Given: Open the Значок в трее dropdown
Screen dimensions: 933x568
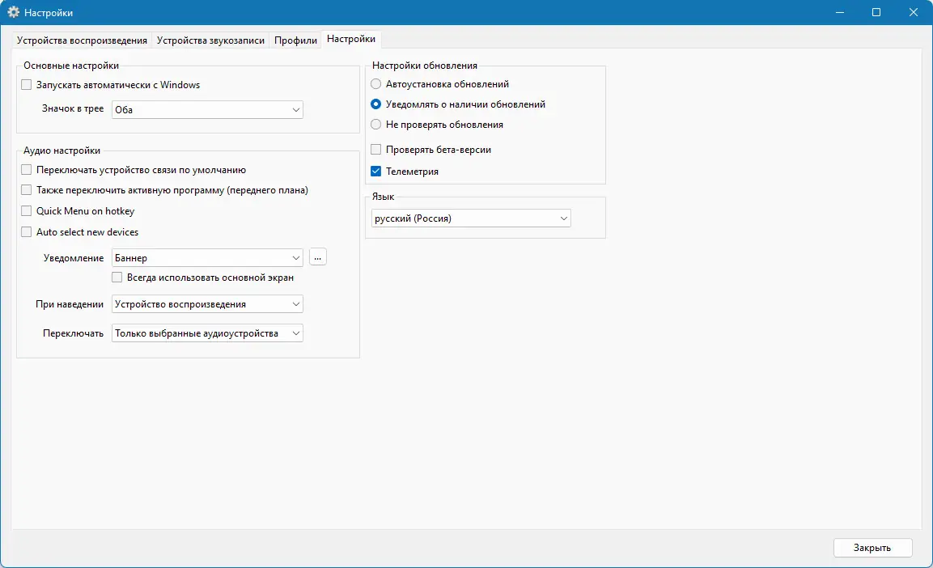Looking at the screenshot, I should (207, 109).
